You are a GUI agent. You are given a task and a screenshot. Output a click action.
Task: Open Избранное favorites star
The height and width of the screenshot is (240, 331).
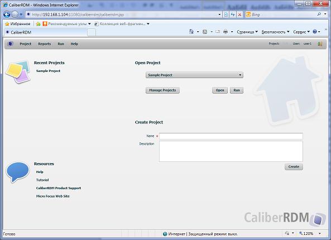[18, 24]
